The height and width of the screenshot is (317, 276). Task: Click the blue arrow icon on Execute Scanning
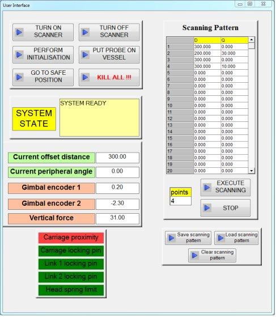coord(207,187)
